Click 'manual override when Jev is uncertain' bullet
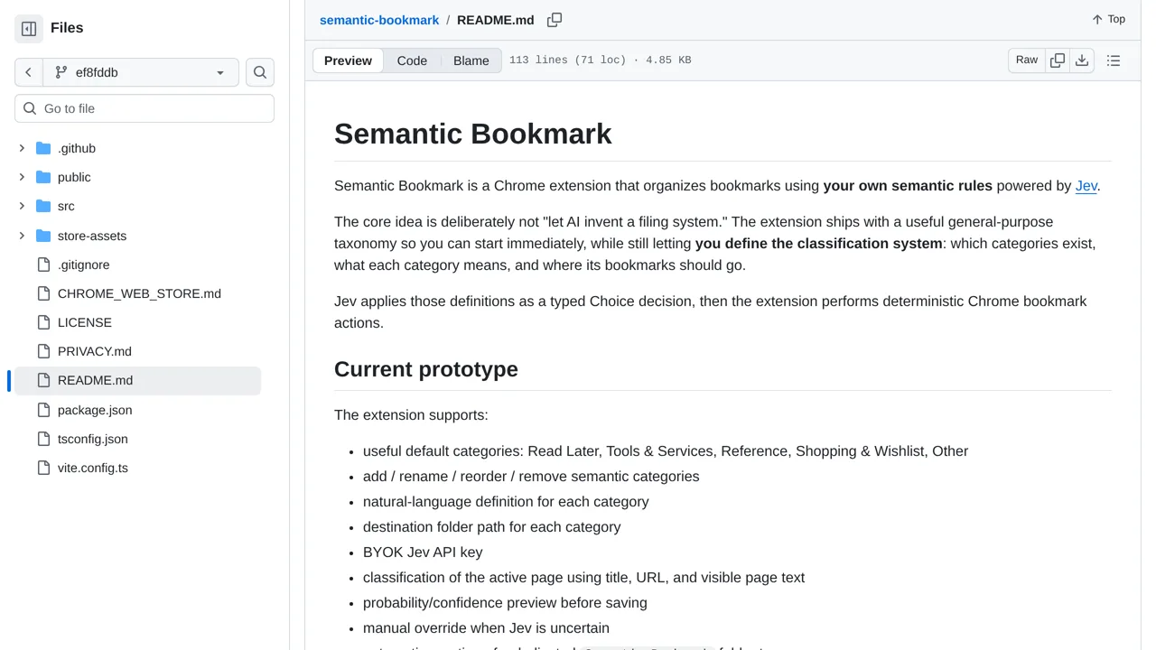 point(486,628)
